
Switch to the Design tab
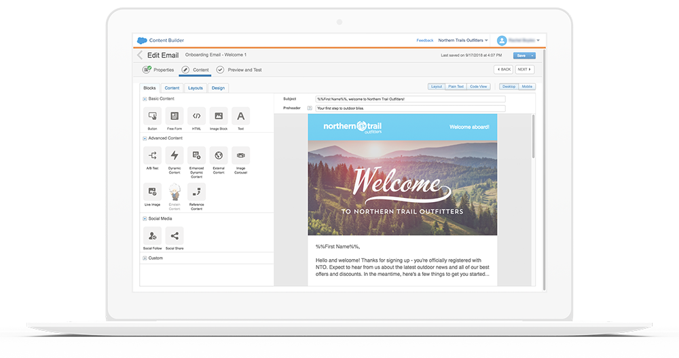(x=218, y=87)
